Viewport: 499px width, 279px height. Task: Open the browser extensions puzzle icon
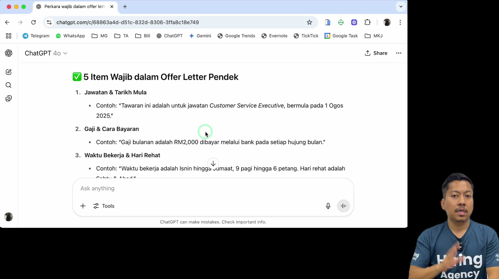click(x=367, y=22)
